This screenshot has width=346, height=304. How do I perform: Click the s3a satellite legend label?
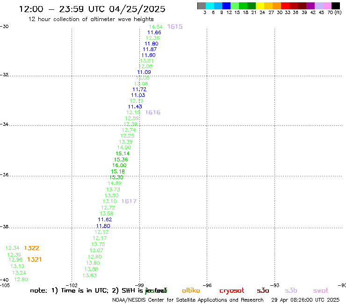[263, 291]
